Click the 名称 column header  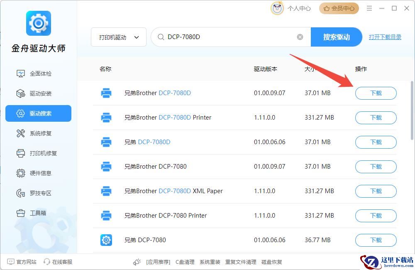[105, 69]
